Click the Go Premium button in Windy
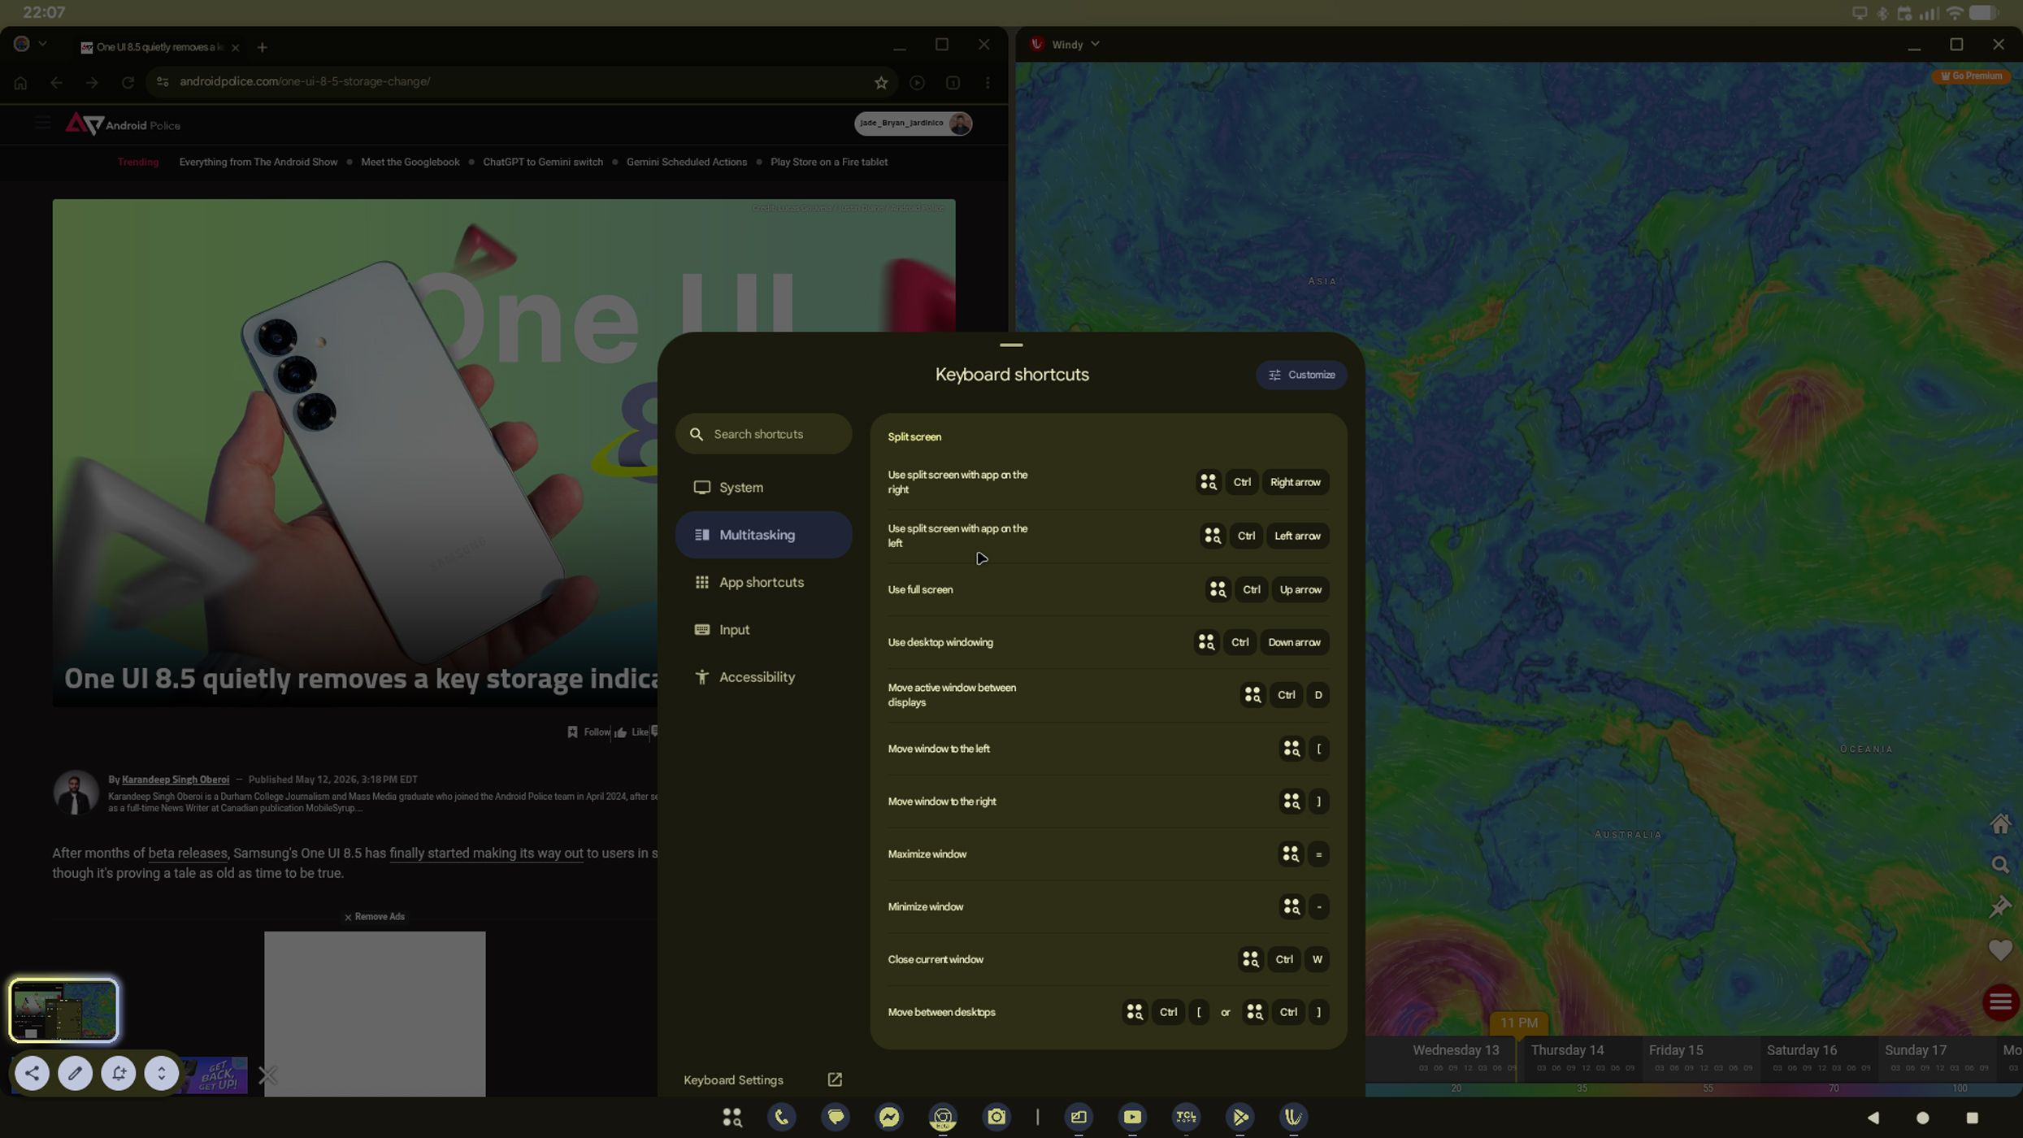Screen dimensions: 2023x1138 tap(1971, 76)
